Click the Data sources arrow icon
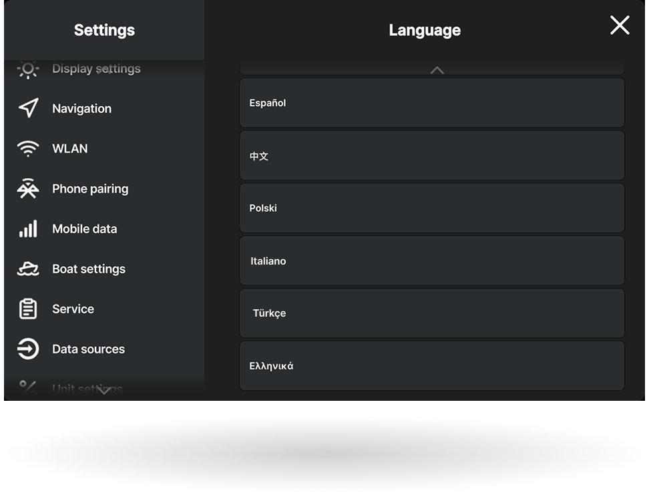 28,349
